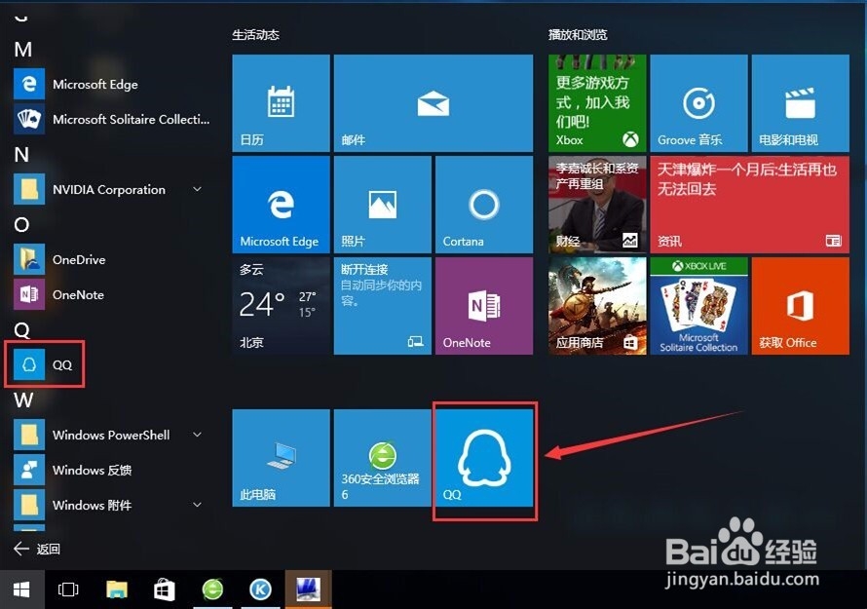Open the 应用商店 store tile
This screenshot has height=609, width=867.
pyautogui.click(x=597, y=306)
